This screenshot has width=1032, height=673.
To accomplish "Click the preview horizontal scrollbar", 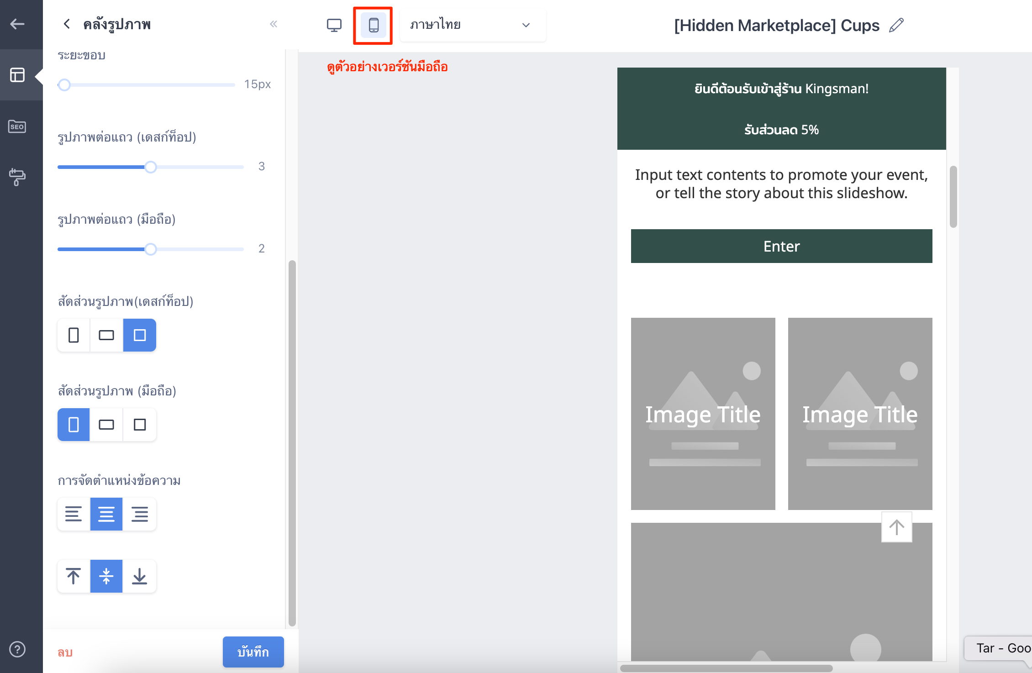I will (x=726, y=668).
